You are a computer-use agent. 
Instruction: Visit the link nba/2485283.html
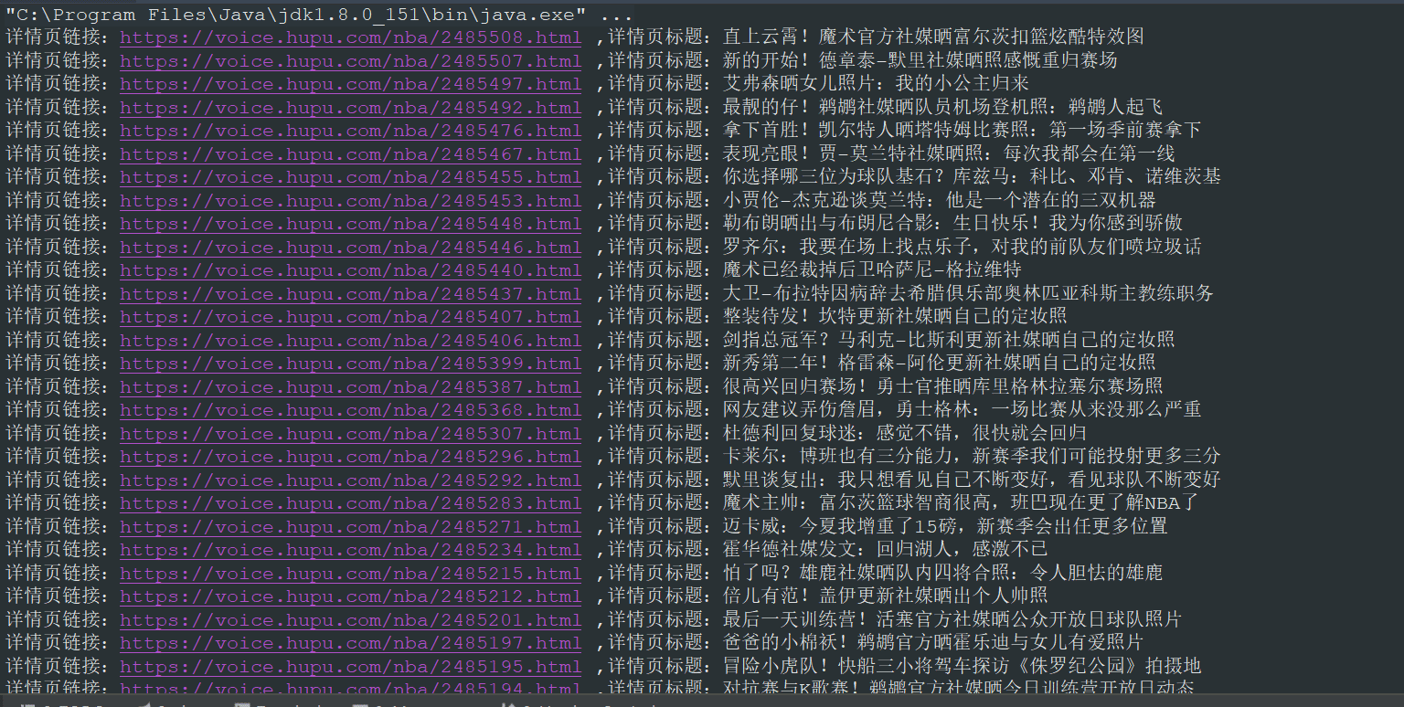pyautogui.click(x=351, y=503)
